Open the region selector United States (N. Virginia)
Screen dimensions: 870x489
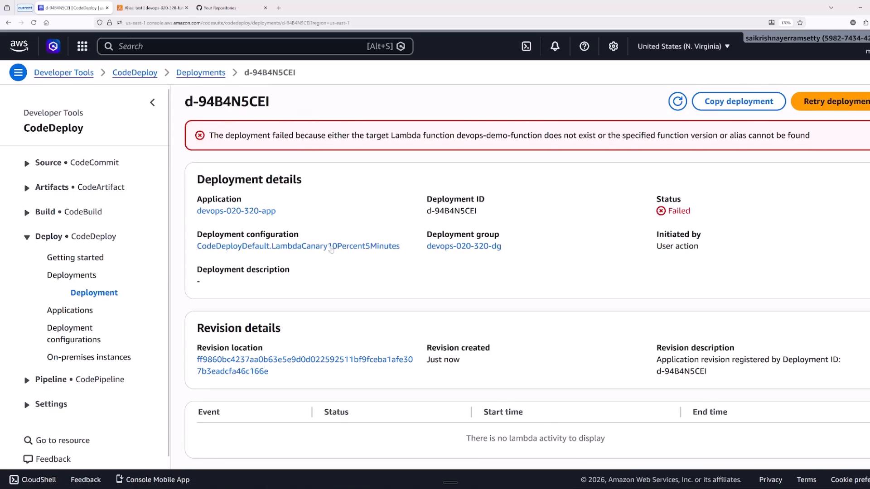pos(683,46)
